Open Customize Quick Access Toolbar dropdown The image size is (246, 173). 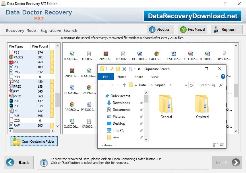point(139,69)
